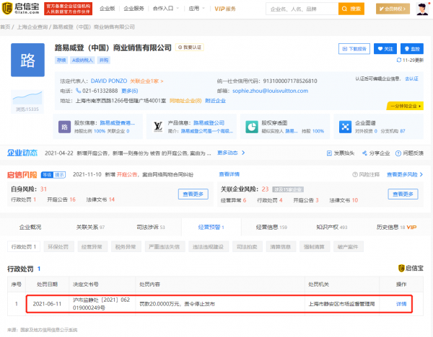The height and width of the screenshot is (337, 433).
Task: Click the 发票抬头 invoice icon
Action: pos(329,153)
